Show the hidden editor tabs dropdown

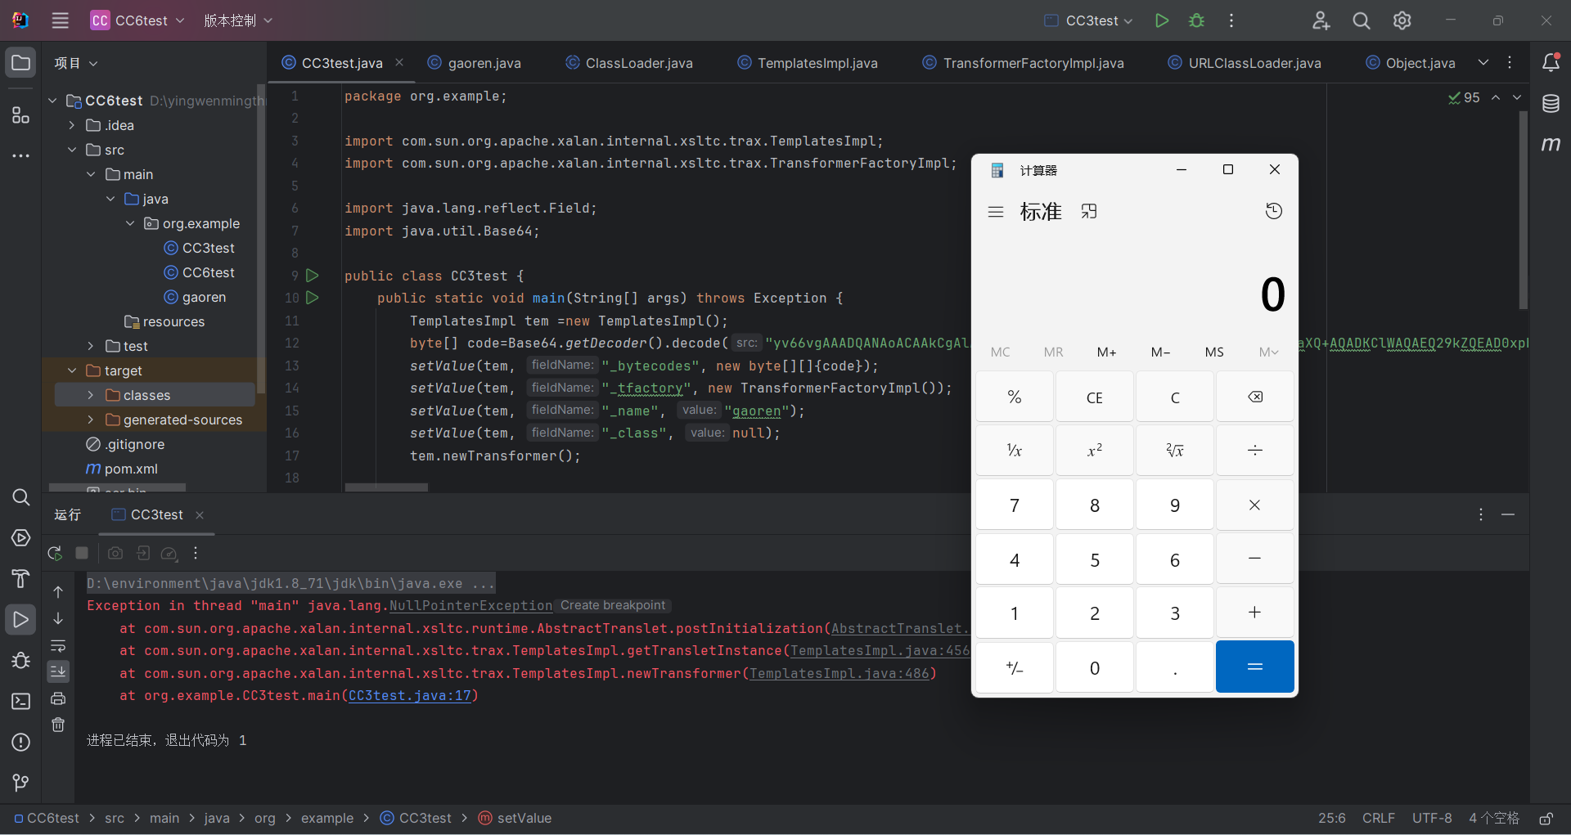pos(1483,63)
